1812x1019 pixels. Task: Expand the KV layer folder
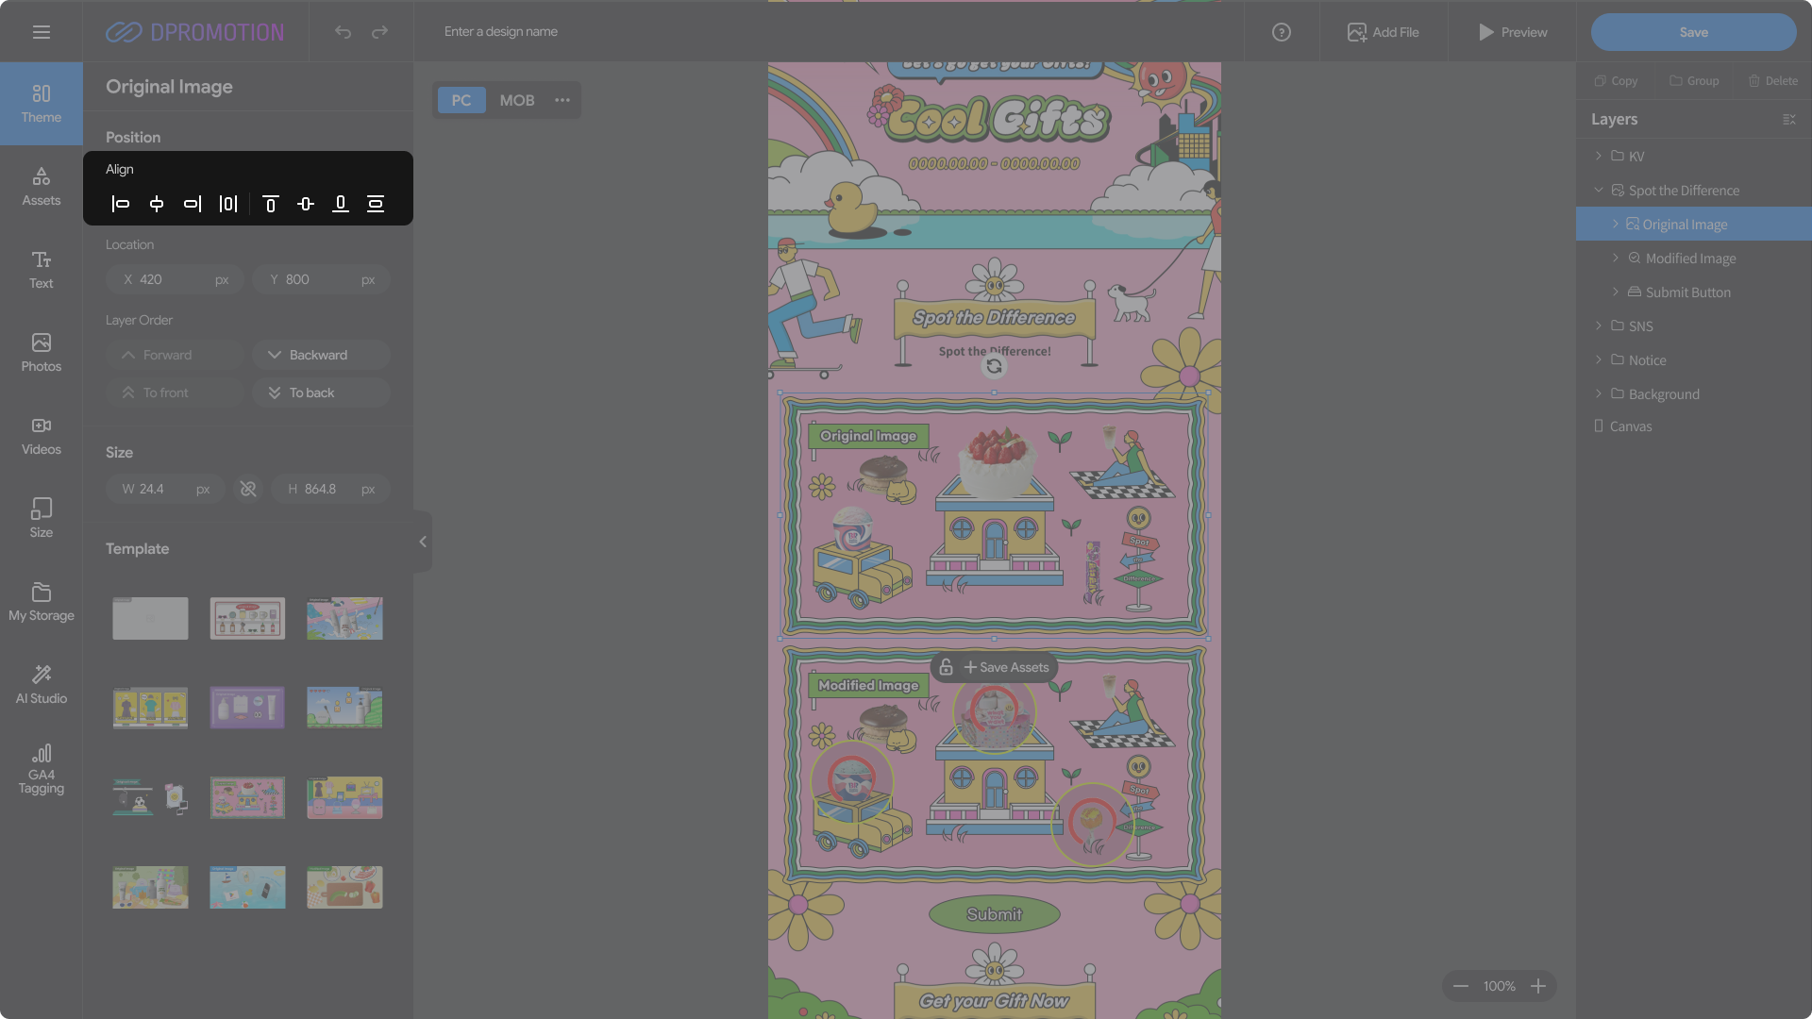tap(1599, 156)
